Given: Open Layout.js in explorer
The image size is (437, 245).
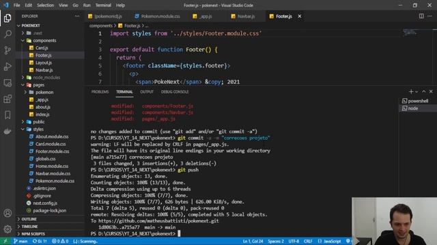Looking at the screenshot, I should point(44,63).
